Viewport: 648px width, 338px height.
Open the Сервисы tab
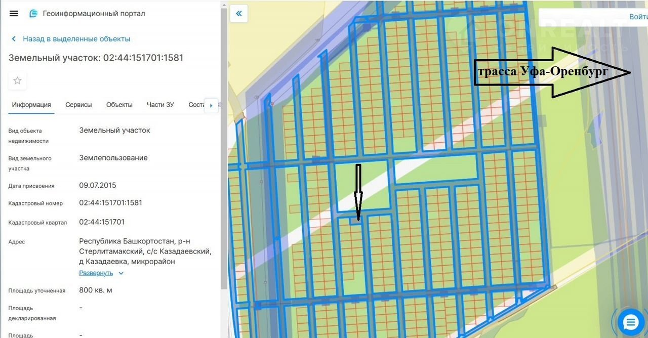(78, 105)
